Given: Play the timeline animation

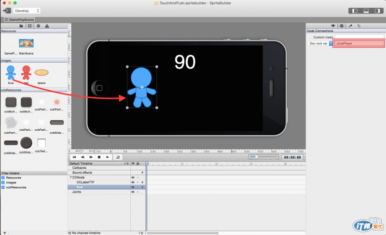Looking at the screenshot, I should tap(108, 157).
